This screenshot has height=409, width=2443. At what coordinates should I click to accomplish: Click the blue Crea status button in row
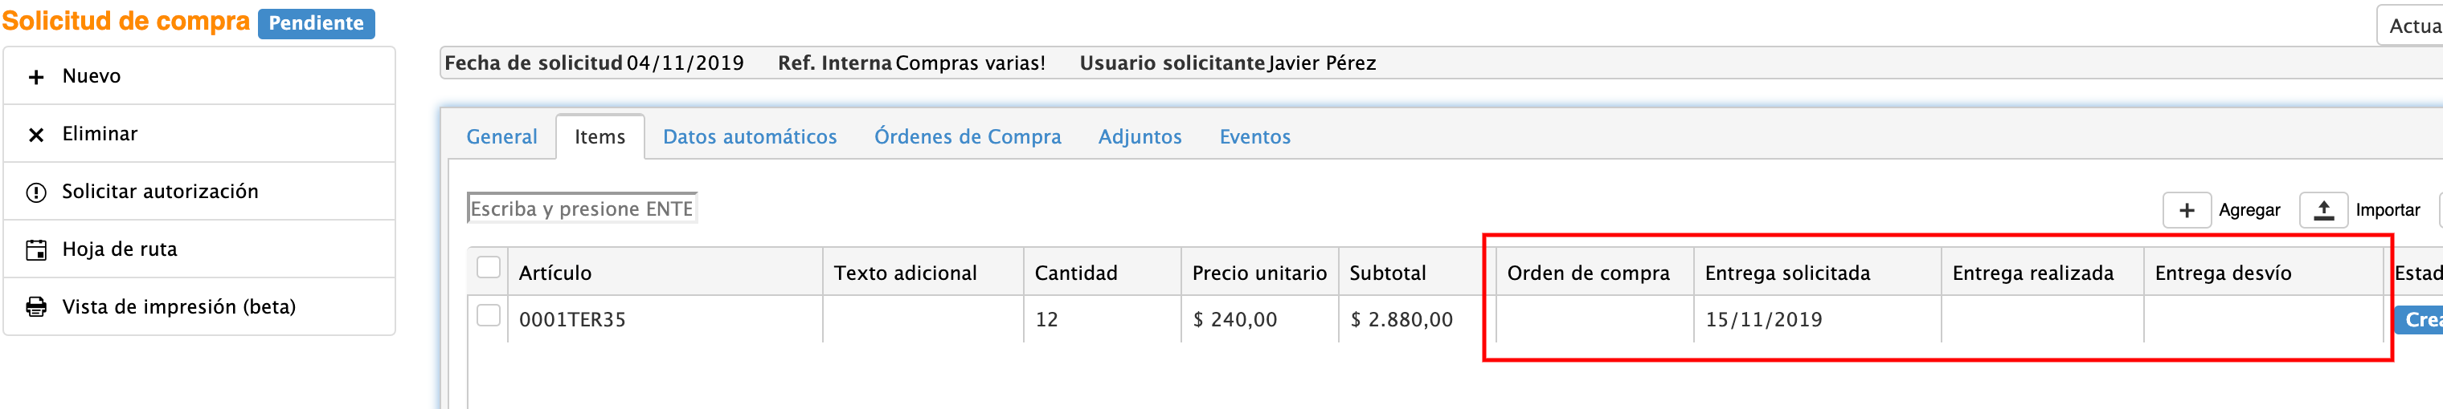2418,320
